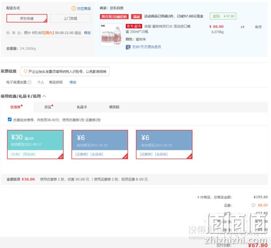Uncheck 优惠组合推荐 checkbox
This screenshot has height=248, width=271.
click(10, 119)
